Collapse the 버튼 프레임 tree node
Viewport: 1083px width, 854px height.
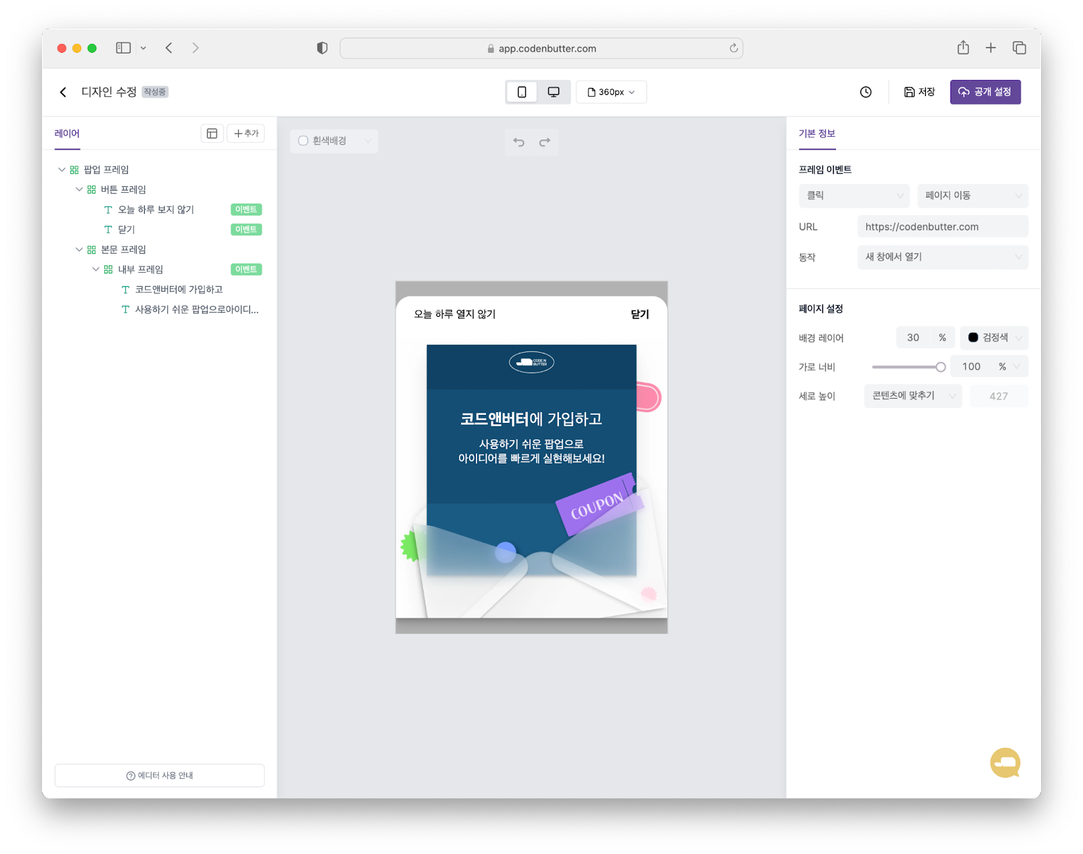point(79,189)
